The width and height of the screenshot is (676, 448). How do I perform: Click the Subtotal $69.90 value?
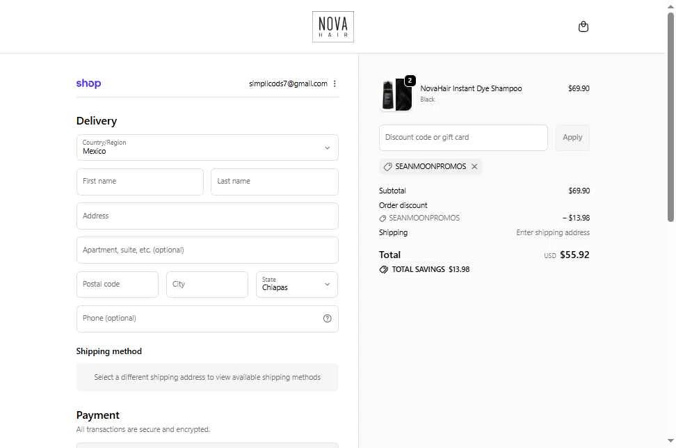pos(579,191)
